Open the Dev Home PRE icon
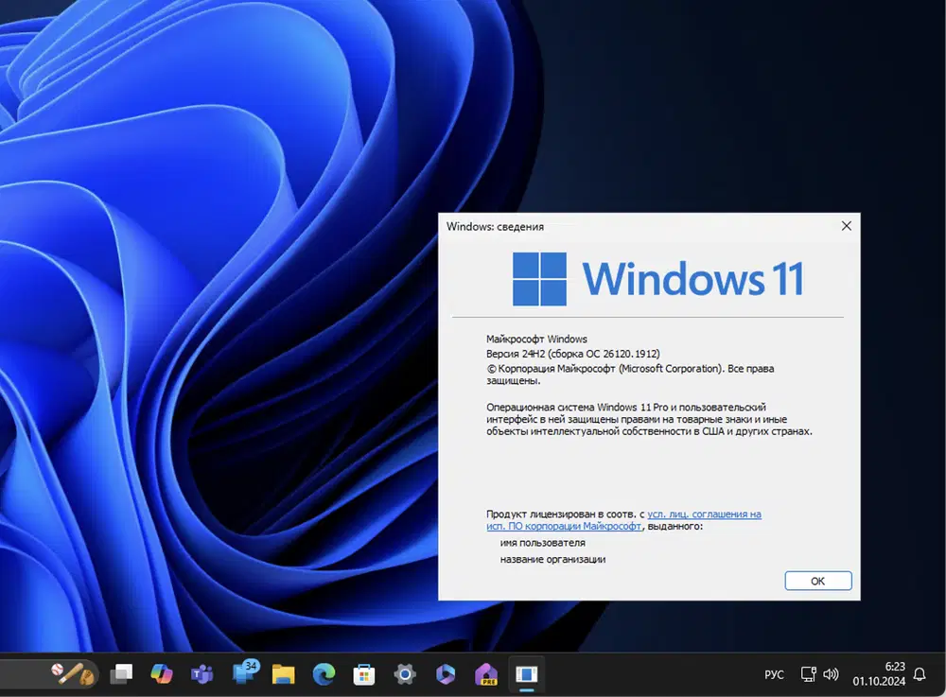 tap(485, 673)
